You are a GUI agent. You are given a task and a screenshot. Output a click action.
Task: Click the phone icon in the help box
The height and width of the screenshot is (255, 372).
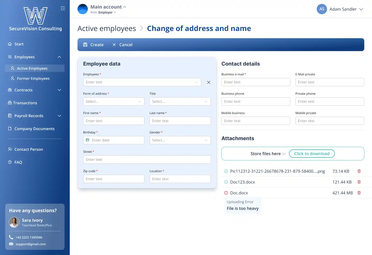[x=11, y=237]
